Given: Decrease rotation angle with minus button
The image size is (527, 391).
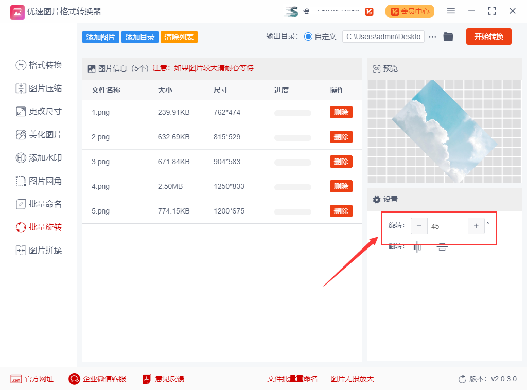Looking at the screenshot, I should click(419, 226).
